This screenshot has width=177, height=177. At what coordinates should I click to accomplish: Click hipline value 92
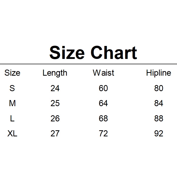pyautogui.click(x=159, y=133)
